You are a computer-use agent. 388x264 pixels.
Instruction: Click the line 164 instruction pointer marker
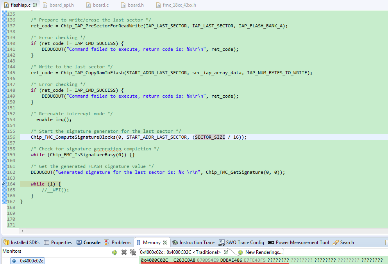click(4, 184)
